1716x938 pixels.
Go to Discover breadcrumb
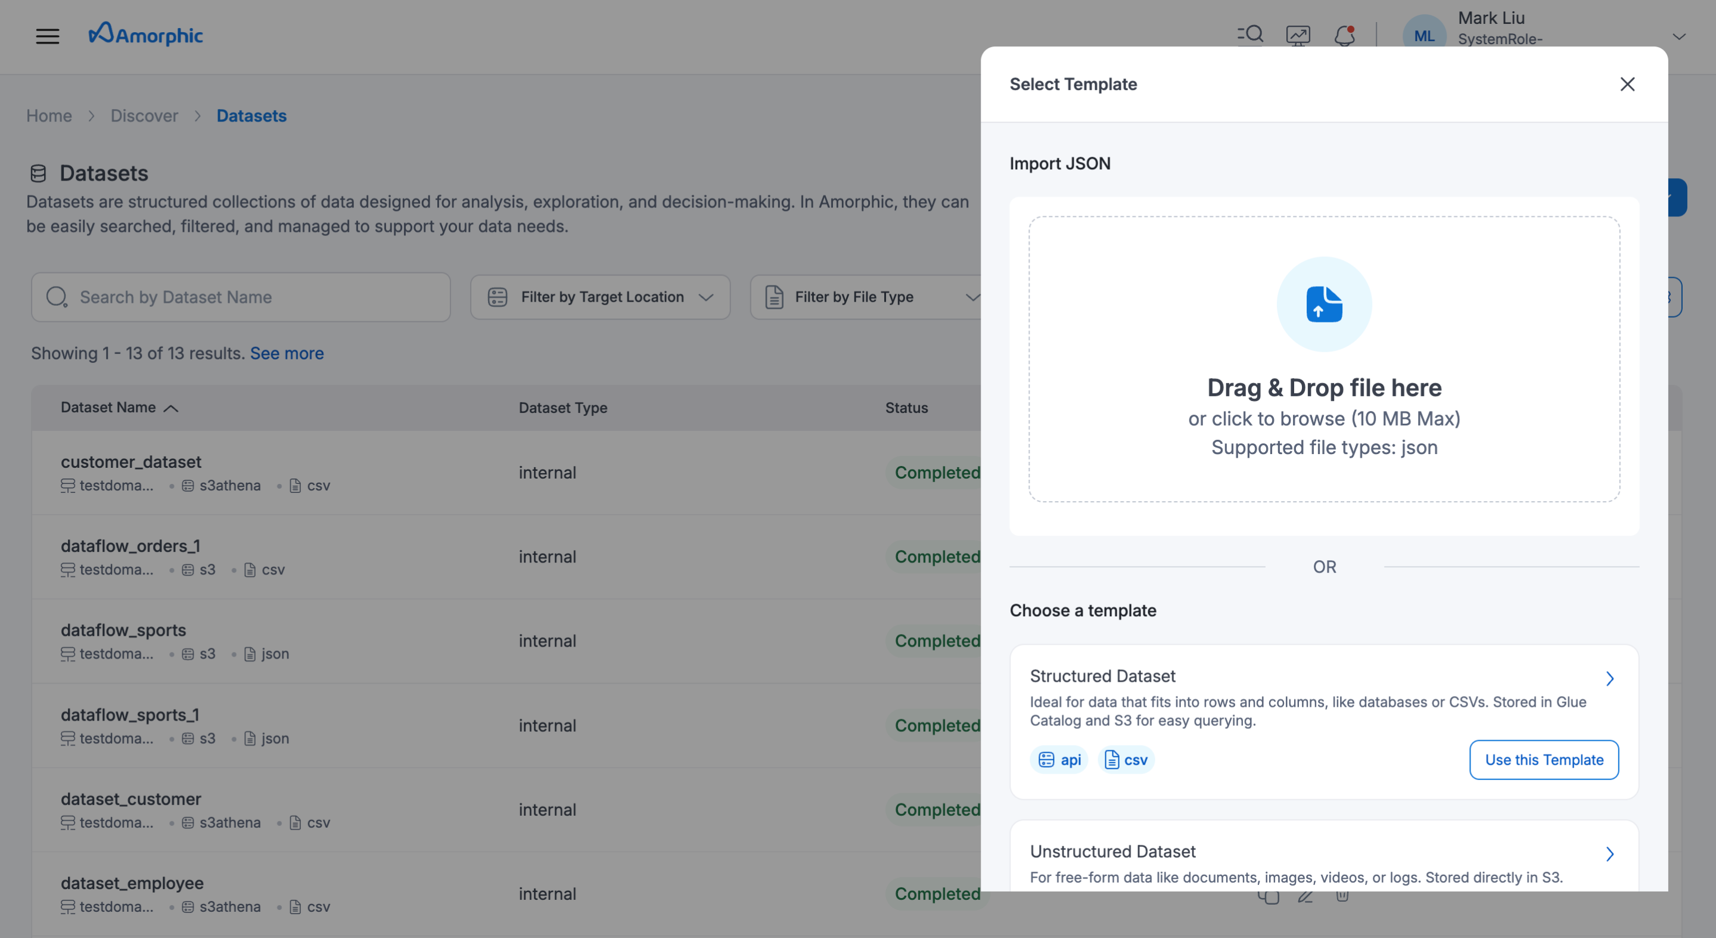[x=144, y=115]
